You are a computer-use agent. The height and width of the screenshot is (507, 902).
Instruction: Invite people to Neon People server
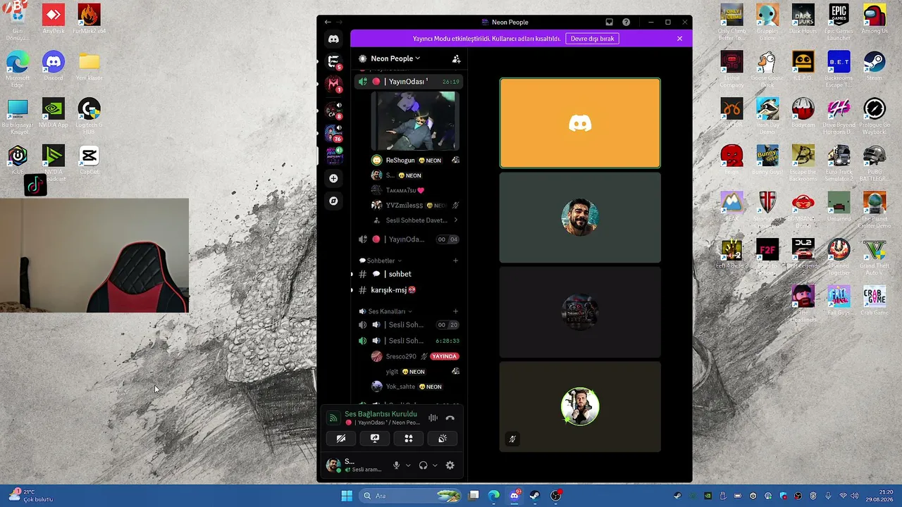[x=456, y=58]
